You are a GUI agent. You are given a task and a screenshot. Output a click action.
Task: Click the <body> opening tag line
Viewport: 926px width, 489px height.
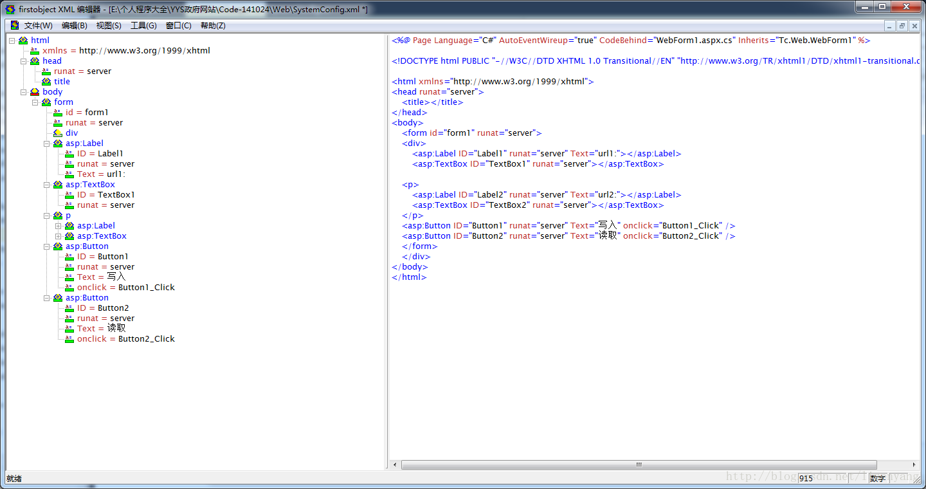pyautogui.click(x=408, y=123)
